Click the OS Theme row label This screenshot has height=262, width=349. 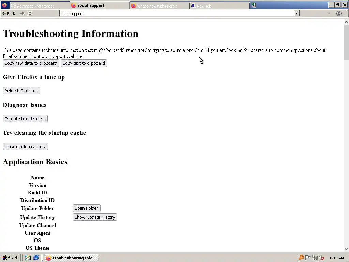(37, 248)
